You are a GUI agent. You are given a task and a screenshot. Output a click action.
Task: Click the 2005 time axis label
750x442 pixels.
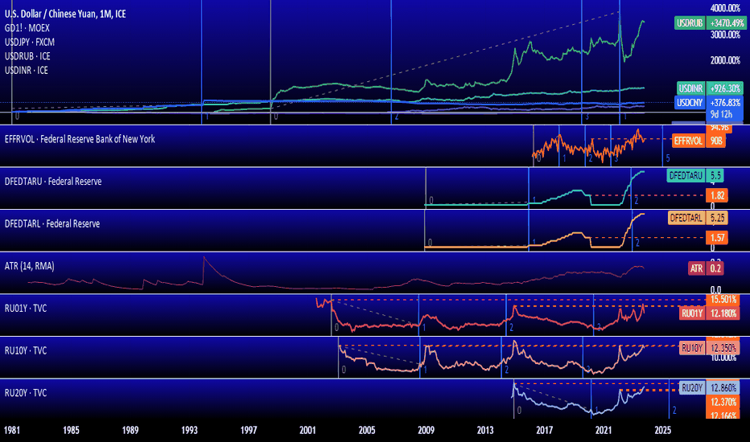click(x=367, y=431)
